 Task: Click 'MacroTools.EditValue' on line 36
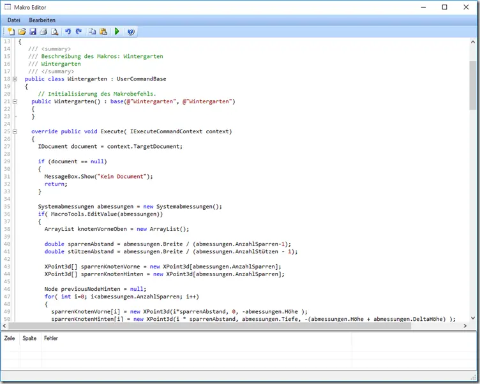pos(84,214)
